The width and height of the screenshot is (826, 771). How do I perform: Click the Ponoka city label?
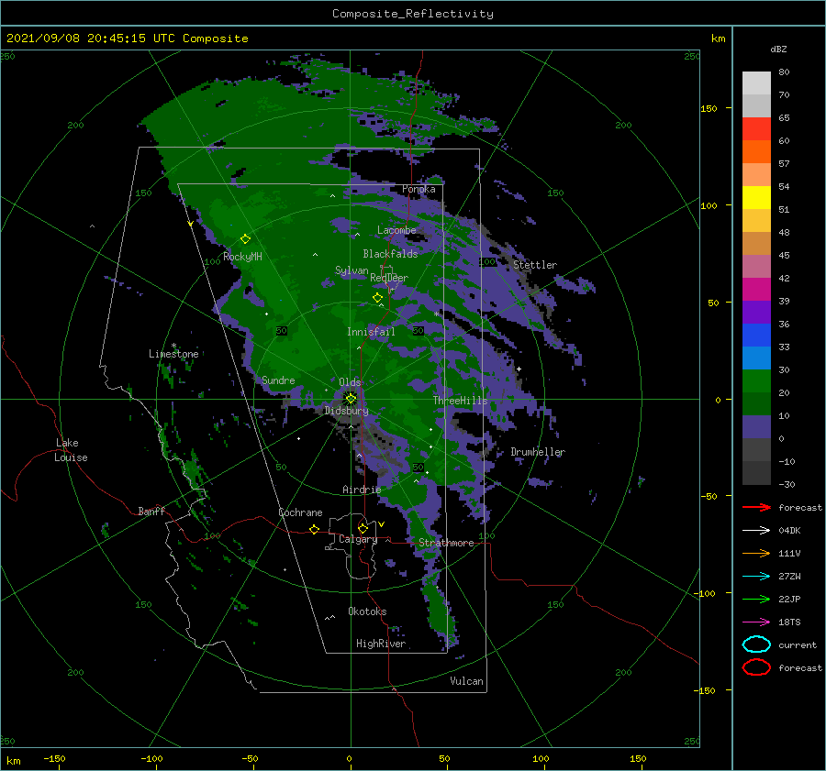[x=419, y=189]
